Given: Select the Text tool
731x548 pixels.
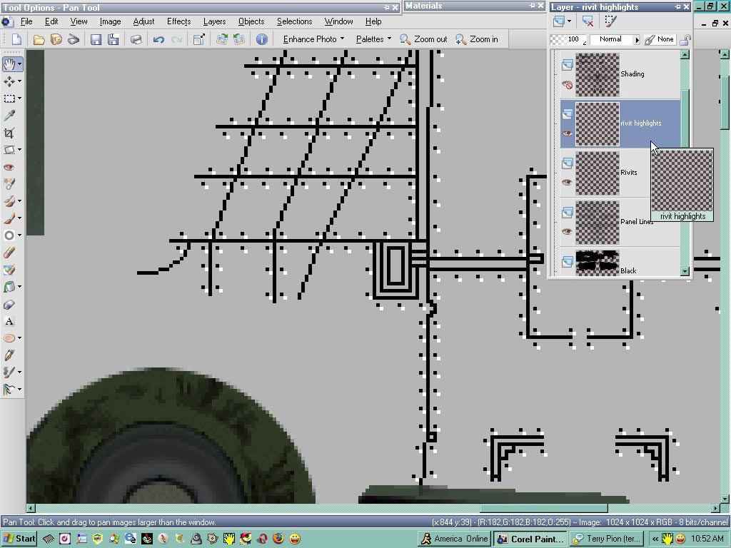Looking at the screenshot, I should tap(9, 321).
